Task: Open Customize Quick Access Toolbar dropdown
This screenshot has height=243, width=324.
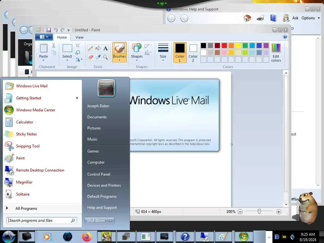Action: (68, 30)
